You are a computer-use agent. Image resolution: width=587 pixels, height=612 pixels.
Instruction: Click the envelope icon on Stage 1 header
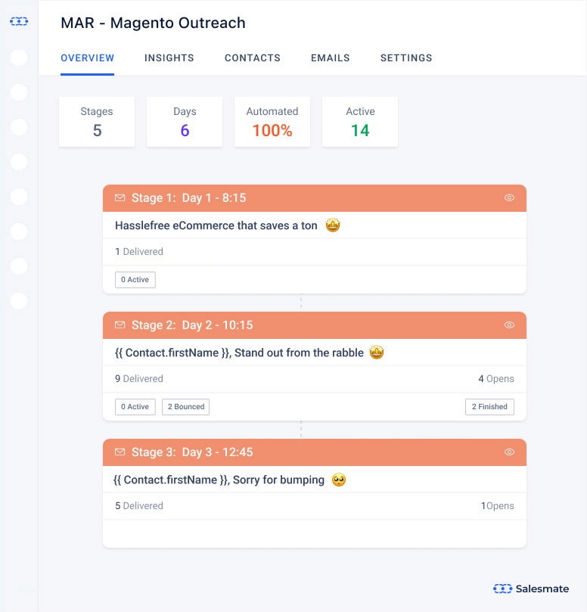120,197
